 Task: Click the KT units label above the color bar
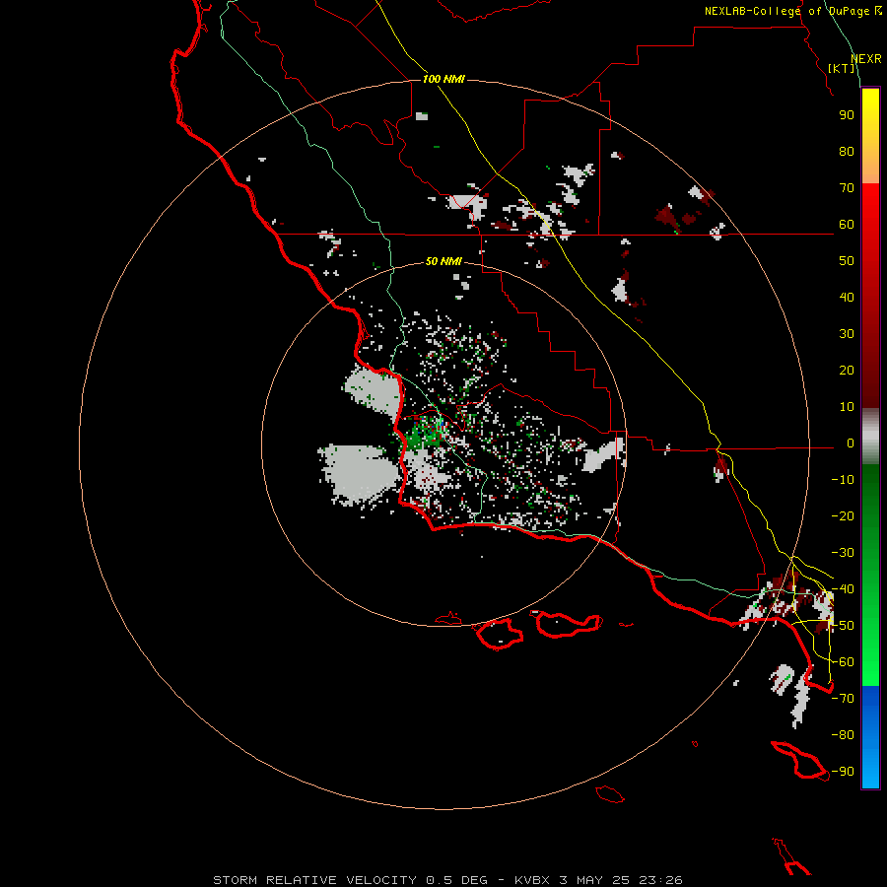842,68
